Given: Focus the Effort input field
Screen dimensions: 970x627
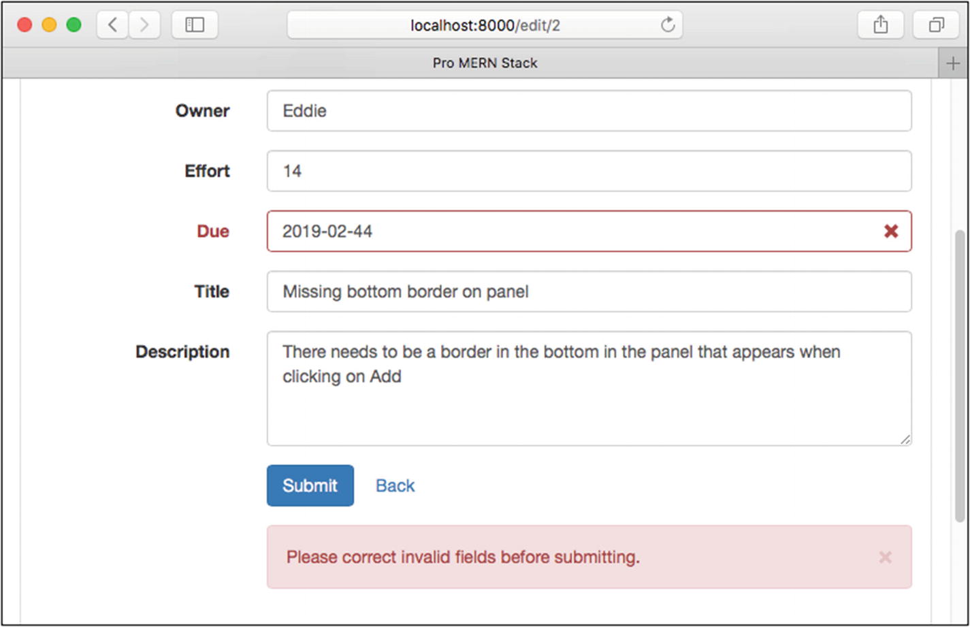Looking at the screenshot, I should (x=589, y=171).
